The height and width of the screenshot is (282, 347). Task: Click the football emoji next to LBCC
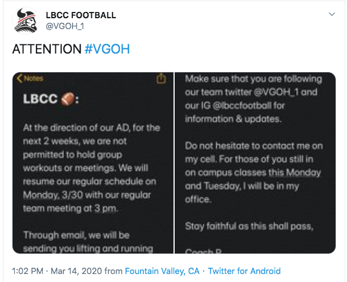(x=68, y=99)
